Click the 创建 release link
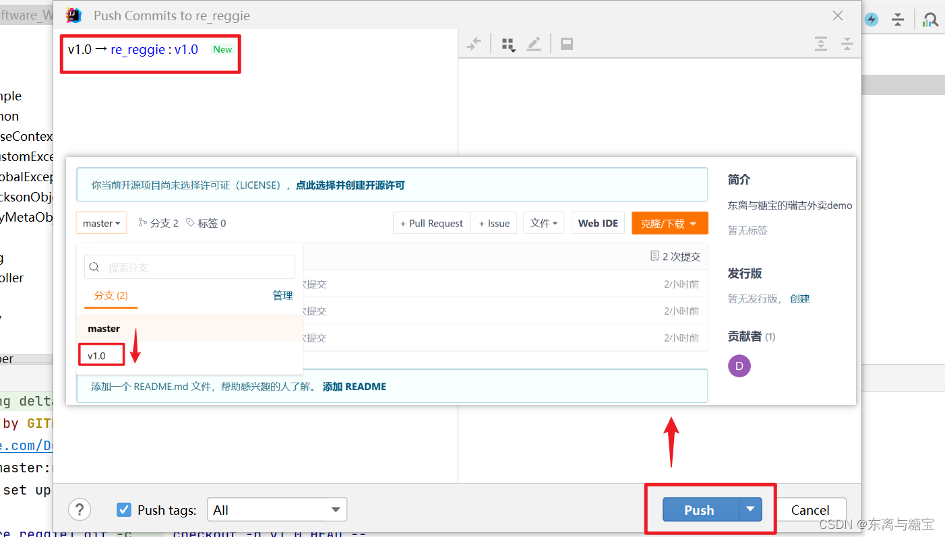The width and height of the screenshot is (945, 537). (x=799, y=298)
